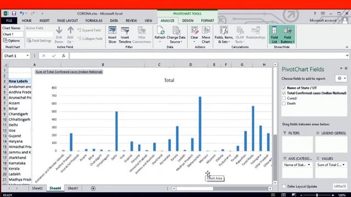
Task: Check the Cured/ field
Action: (284, 98)
